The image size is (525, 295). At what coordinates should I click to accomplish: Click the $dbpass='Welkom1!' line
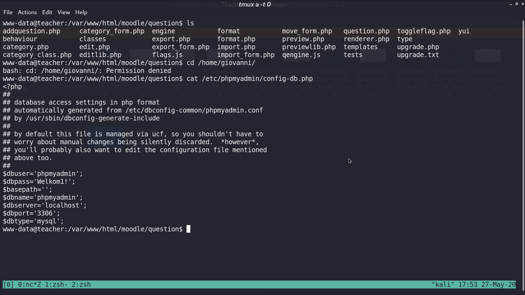pos(39,182)
